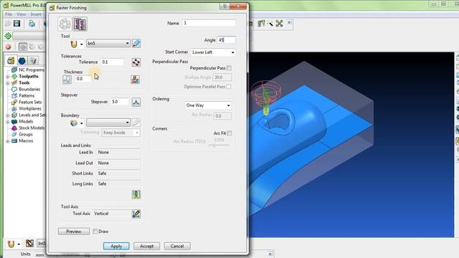This screenshot has width=459, height=258.
Task: Enable the Arc Fit checkbox
Action: (229, 133)
